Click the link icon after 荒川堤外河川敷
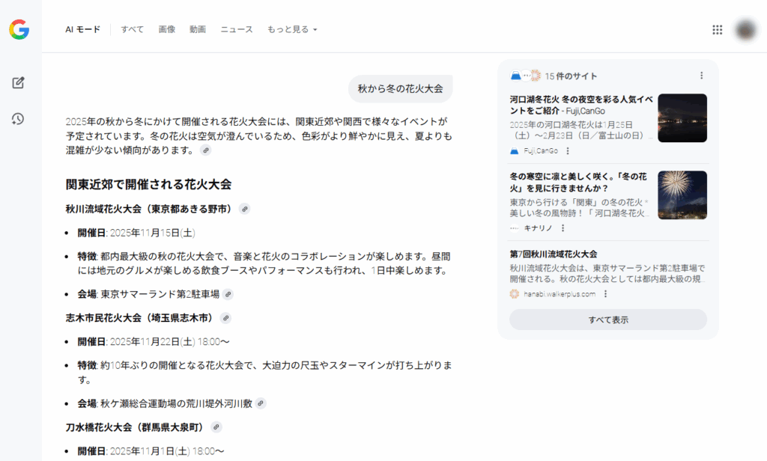The height and width of the screenshot is (461, 767). tap(261, 403)
